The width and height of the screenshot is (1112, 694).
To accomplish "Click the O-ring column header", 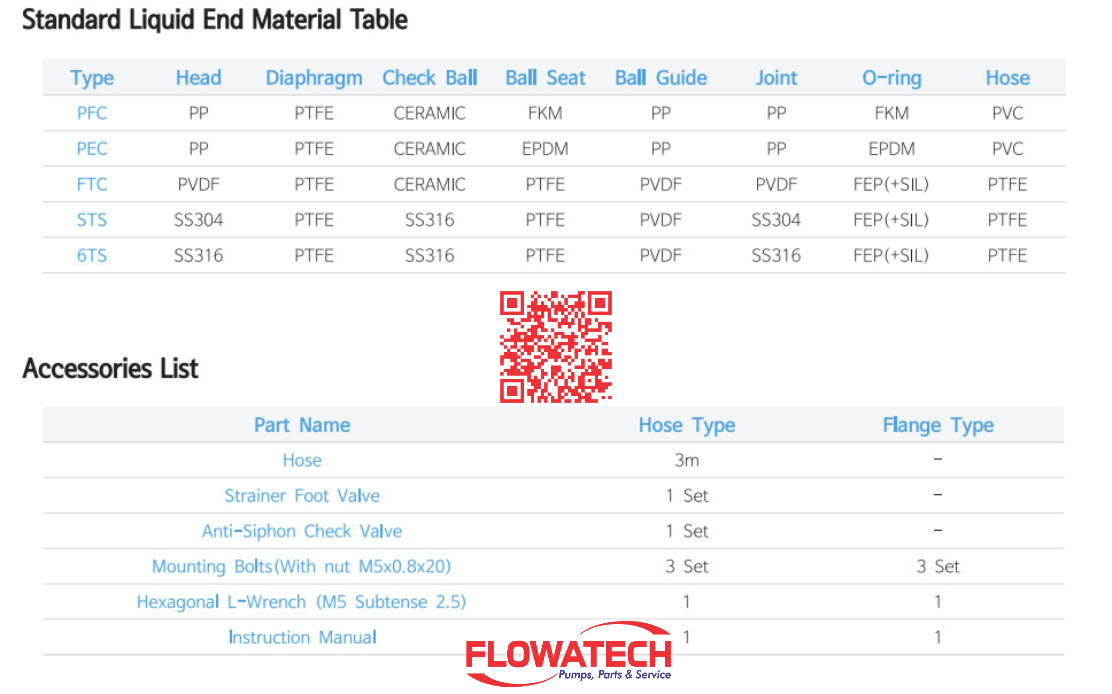I will tap(892, 78).
